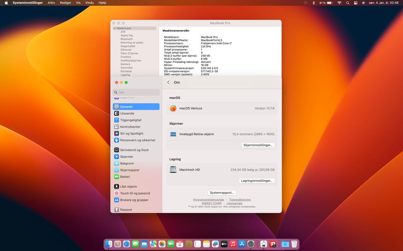Open Safari from the Dock
The width and height of the screenshot is (403, 251).
126,244
